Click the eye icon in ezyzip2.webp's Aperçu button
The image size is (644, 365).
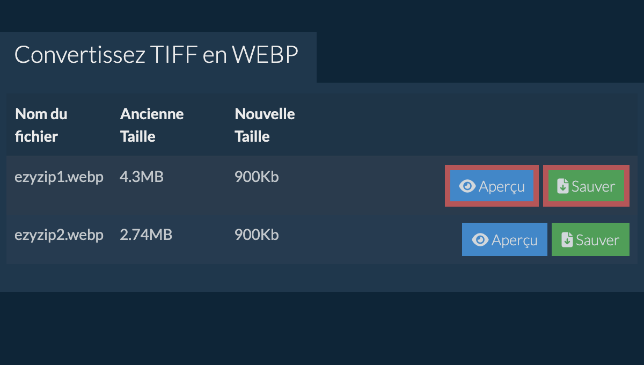pyautogui.click(x=480, y=240)
